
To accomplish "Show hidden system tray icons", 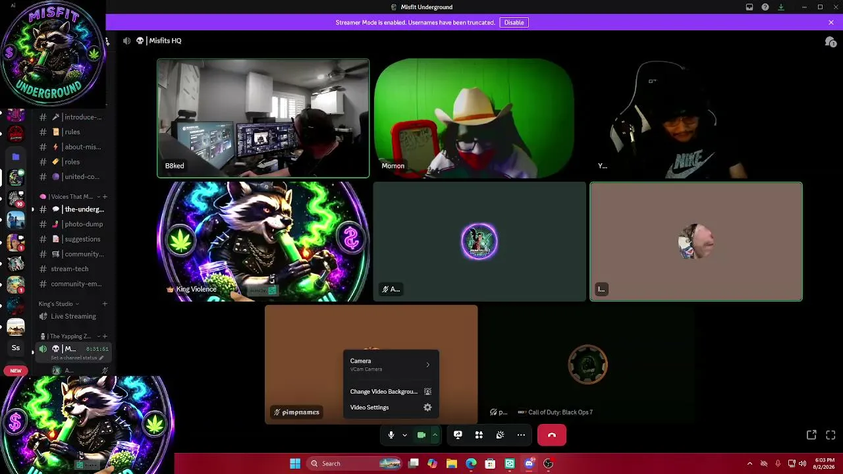I will (749, 463).
